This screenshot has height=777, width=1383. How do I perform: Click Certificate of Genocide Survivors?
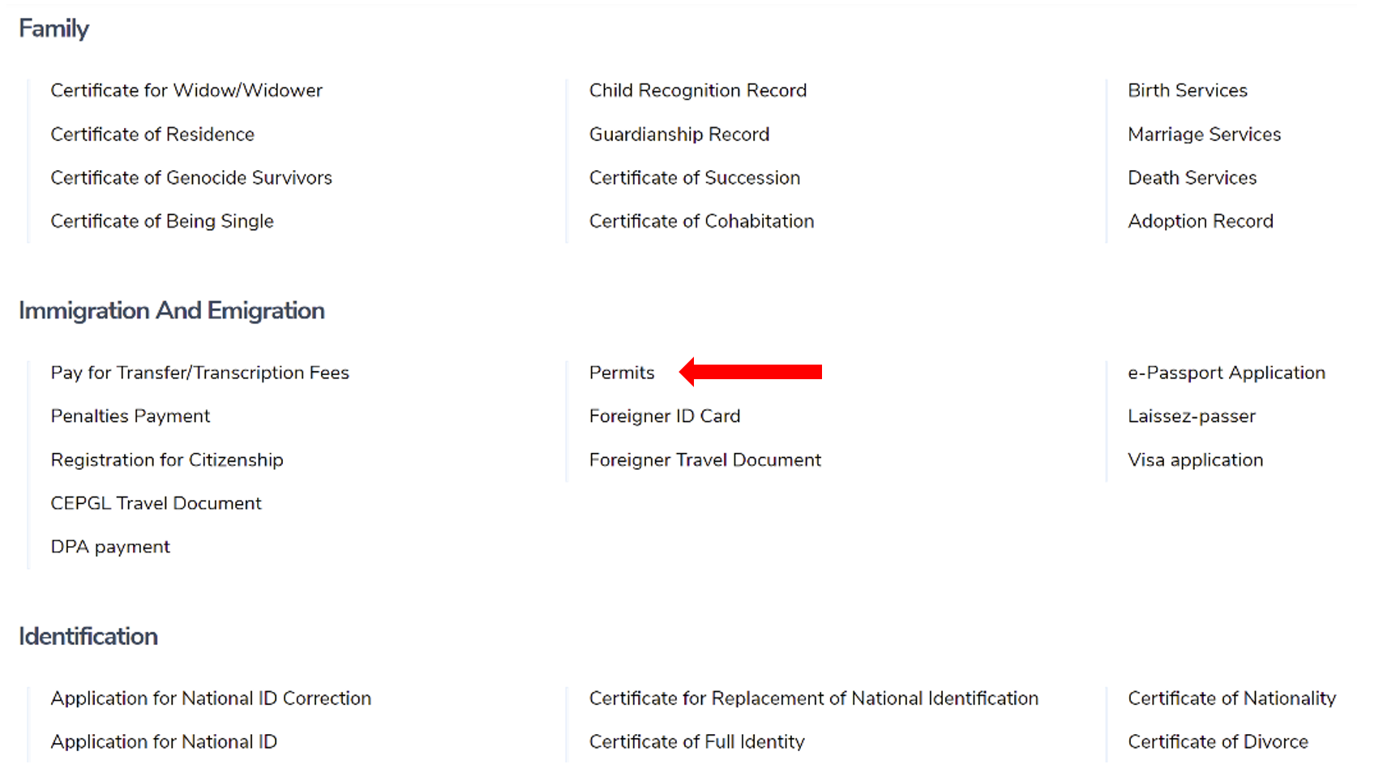pyautogui.click(x=191, y=177)
